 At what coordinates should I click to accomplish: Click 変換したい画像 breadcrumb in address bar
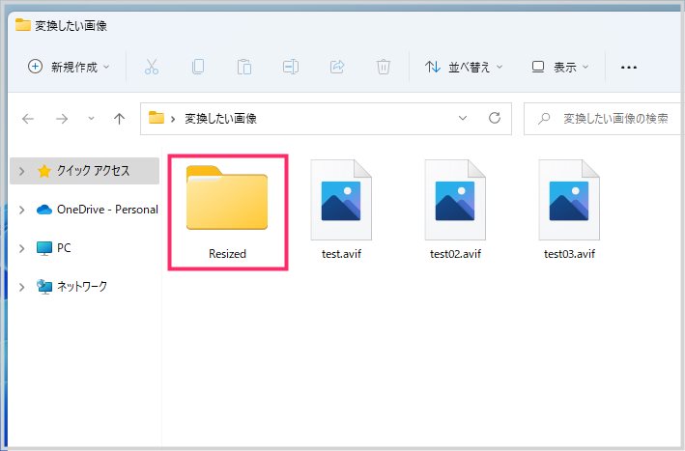[220, 119]
